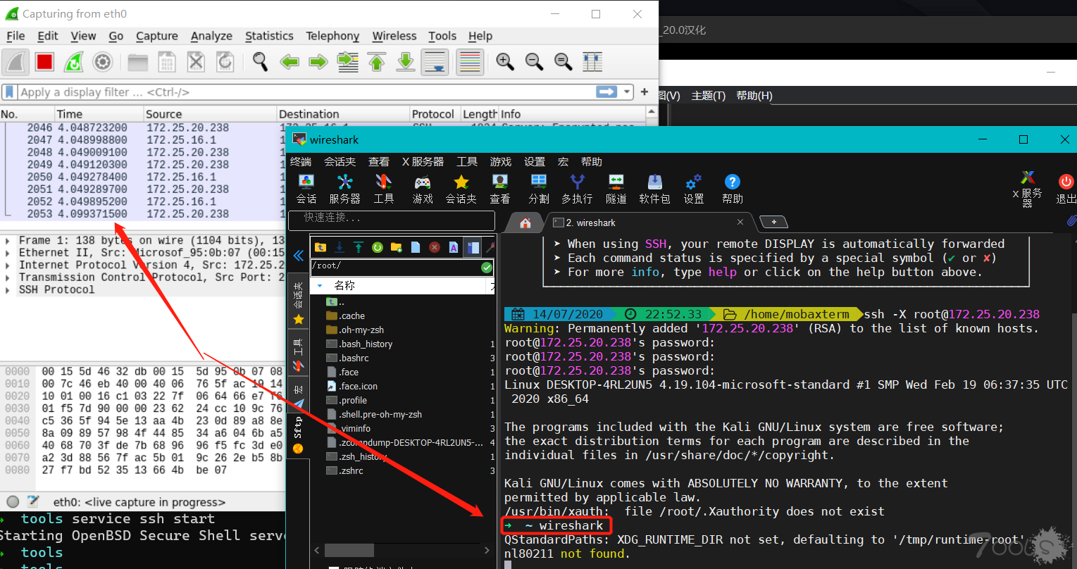Reset Wireshark text to normal size
This screenshot has height=569, width=1077.
[563, 62]
